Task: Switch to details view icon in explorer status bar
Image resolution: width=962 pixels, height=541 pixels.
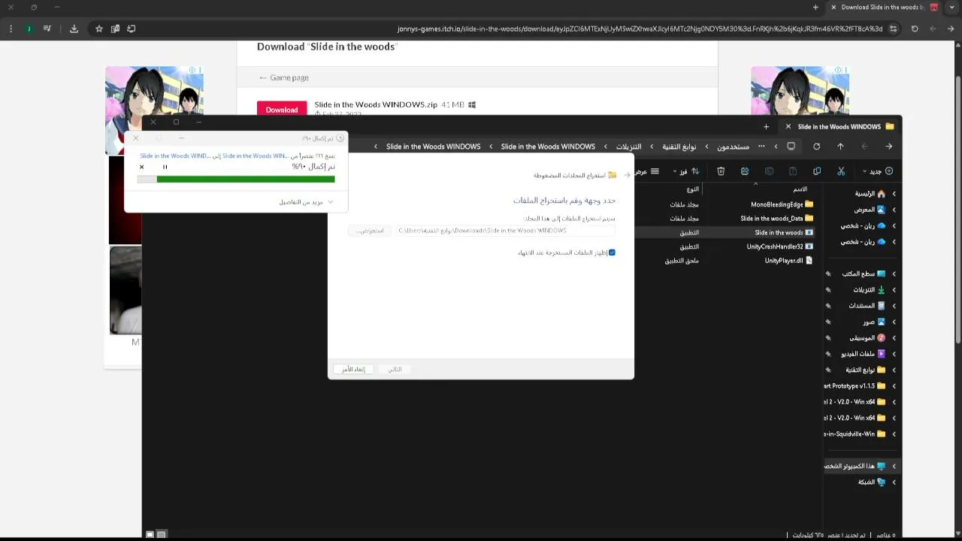Action: pos(161,534)
